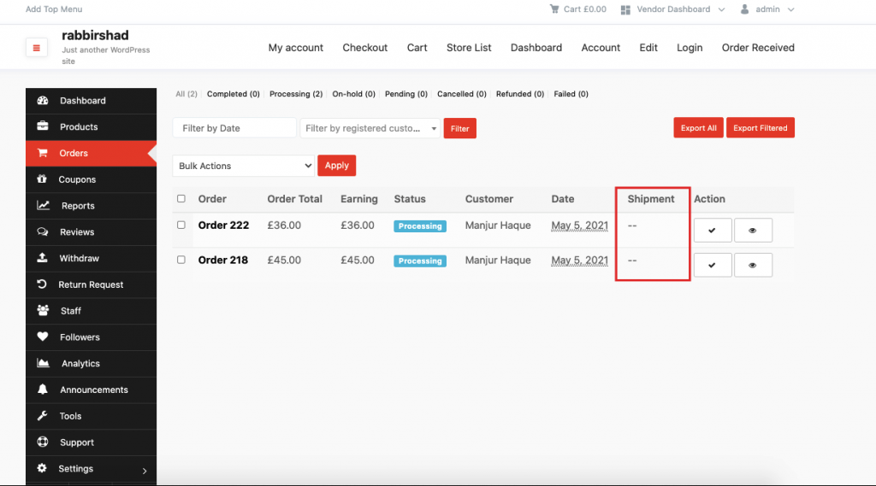876x486 pixels.
Task: Click the Export All button
Action: tap(698, 128)
